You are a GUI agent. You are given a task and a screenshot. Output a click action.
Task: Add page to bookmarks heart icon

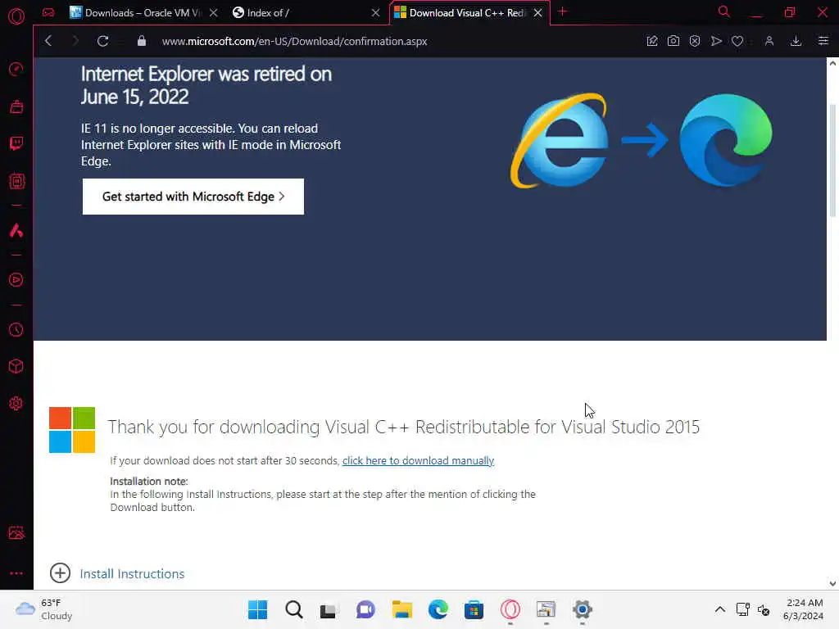[737, 41]
